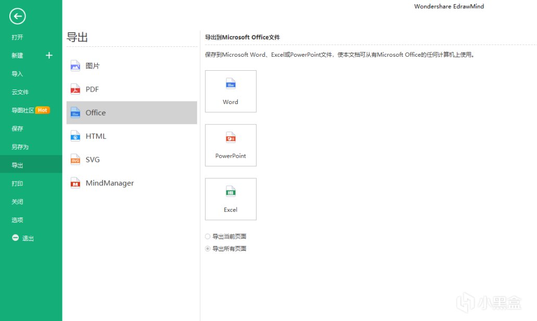Export to the PowerPoint button label
The width and height of the screenshot is (537, 321).
pos(231,156)
